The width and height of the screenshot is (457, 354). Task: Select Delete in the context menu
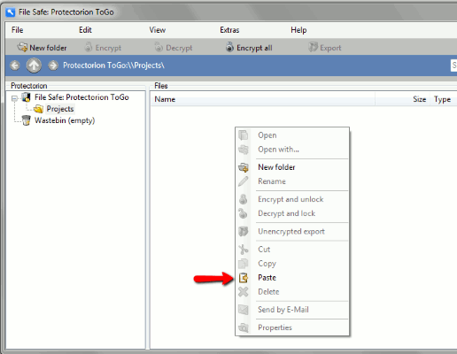[x=292, y=292]
